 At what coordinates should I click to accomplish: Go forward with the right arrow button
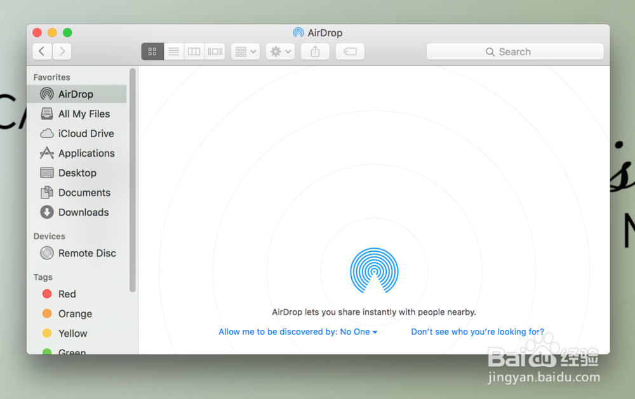tap(62, 51)
